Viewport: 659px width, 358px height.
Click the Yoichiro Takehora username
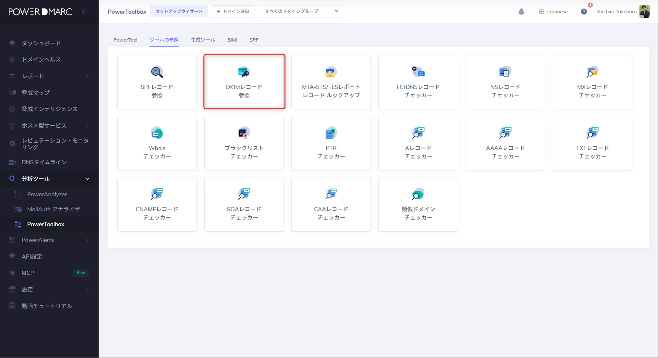pos(617,12)
